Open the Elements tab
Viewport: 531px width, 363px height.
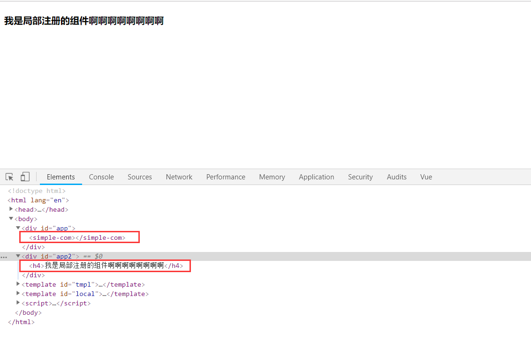(x=61, y=177)
